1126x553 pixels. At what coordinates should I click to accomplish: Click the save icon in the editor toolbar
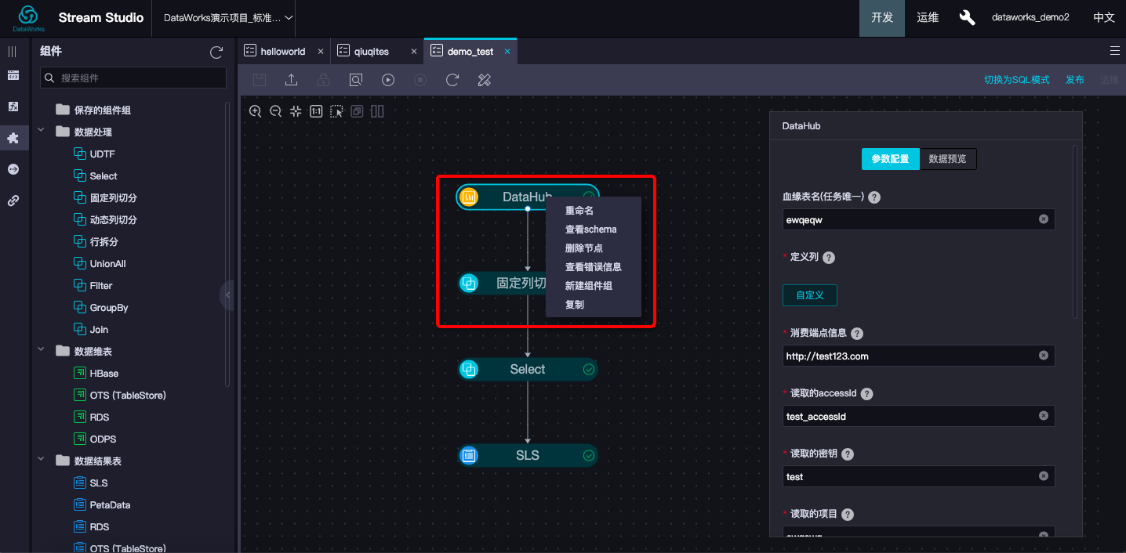[260, 80]
